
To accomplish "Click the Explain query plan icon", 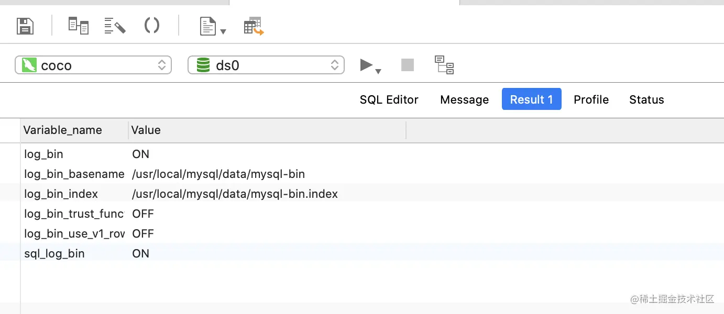I will (x=444, y=65).
